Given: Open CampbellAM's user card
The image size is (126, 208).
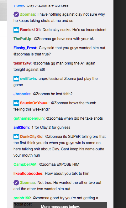Looking at the screenshot, I should 25,164.
